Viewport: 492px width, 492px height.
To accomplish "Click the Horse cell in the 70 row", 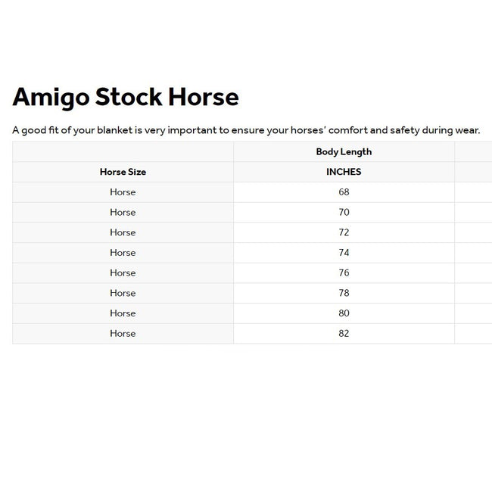I will pos(123,213).
